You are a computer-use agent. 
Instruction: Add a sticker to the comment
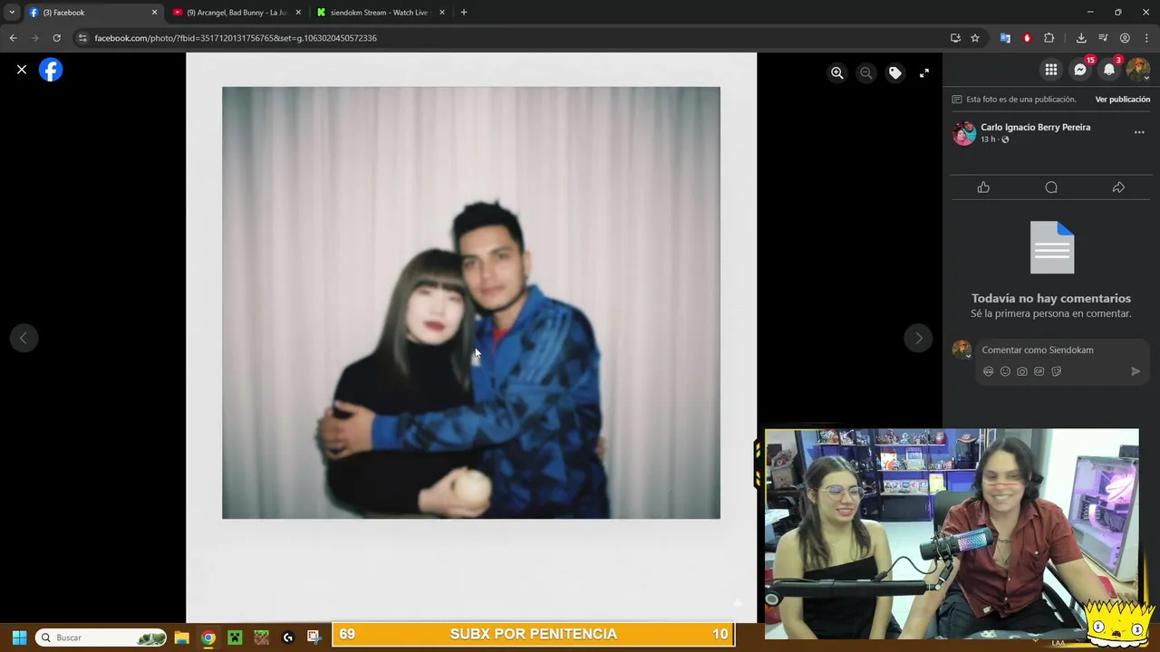(x=1057, y=371)
